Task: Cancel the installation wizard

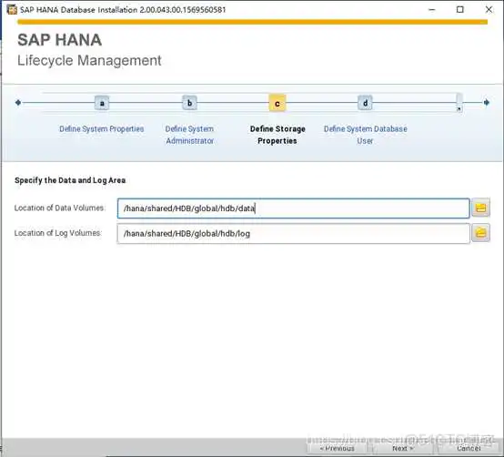Action: [469, 448]
